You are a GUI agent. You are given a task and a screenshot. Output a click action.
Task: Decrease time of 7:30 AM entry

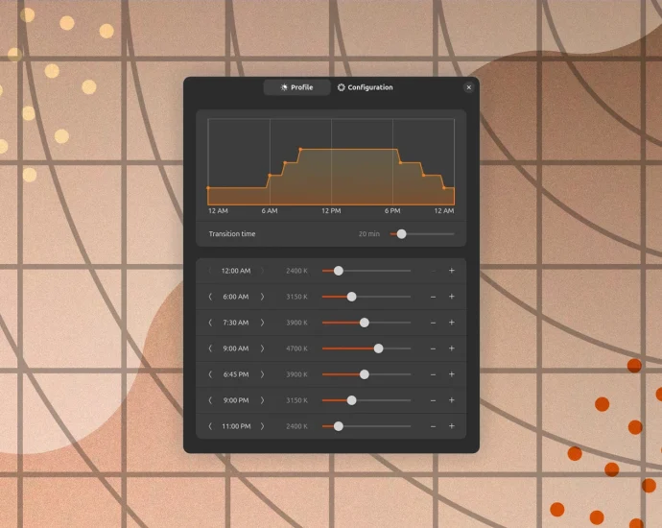tap(210, 323)
